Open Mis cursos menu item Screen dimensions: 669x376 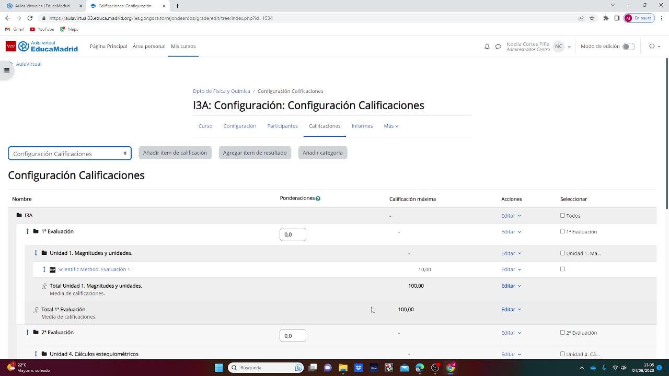(183, 46)
